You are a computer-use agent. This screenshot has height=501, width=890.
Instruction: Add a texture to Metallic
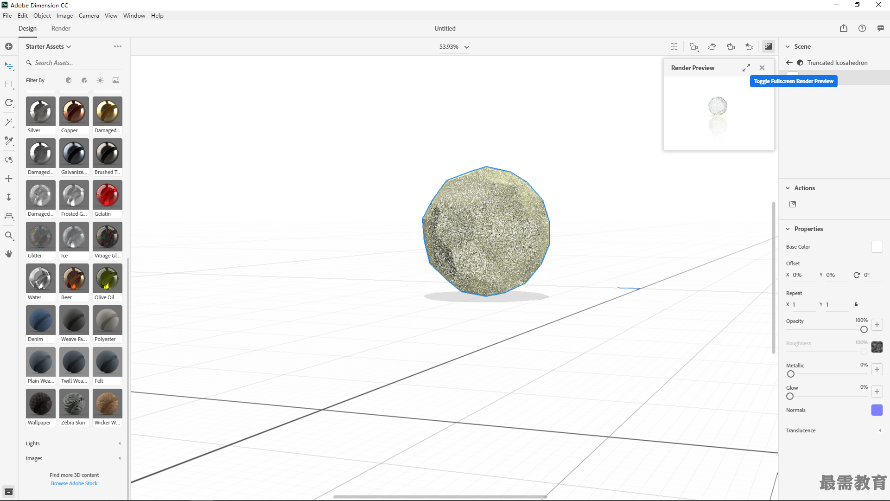(x=877, y=369)
